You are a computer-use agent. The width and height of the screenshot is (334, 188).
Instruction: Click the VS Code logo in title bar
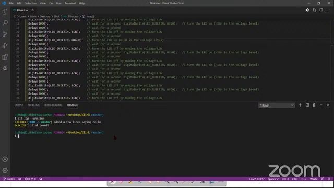click(x=4, y=3)
